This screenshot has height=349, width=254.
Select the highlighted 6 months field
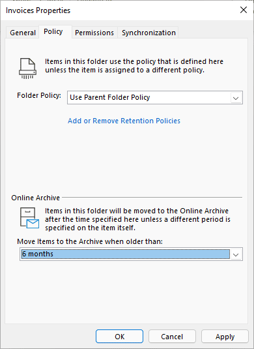pyautogui.click(x=125, y=254)
